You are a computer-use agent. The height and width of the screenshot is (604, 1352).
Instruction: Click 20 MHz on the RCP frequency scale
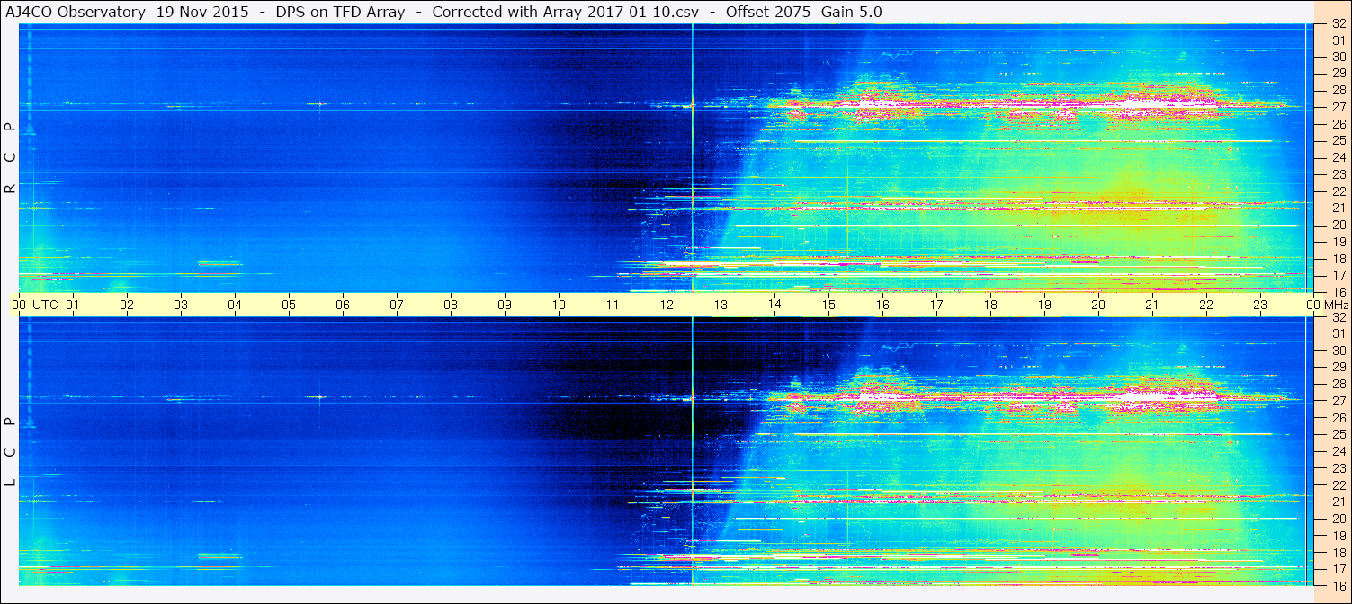click(x=1339, y=225)
